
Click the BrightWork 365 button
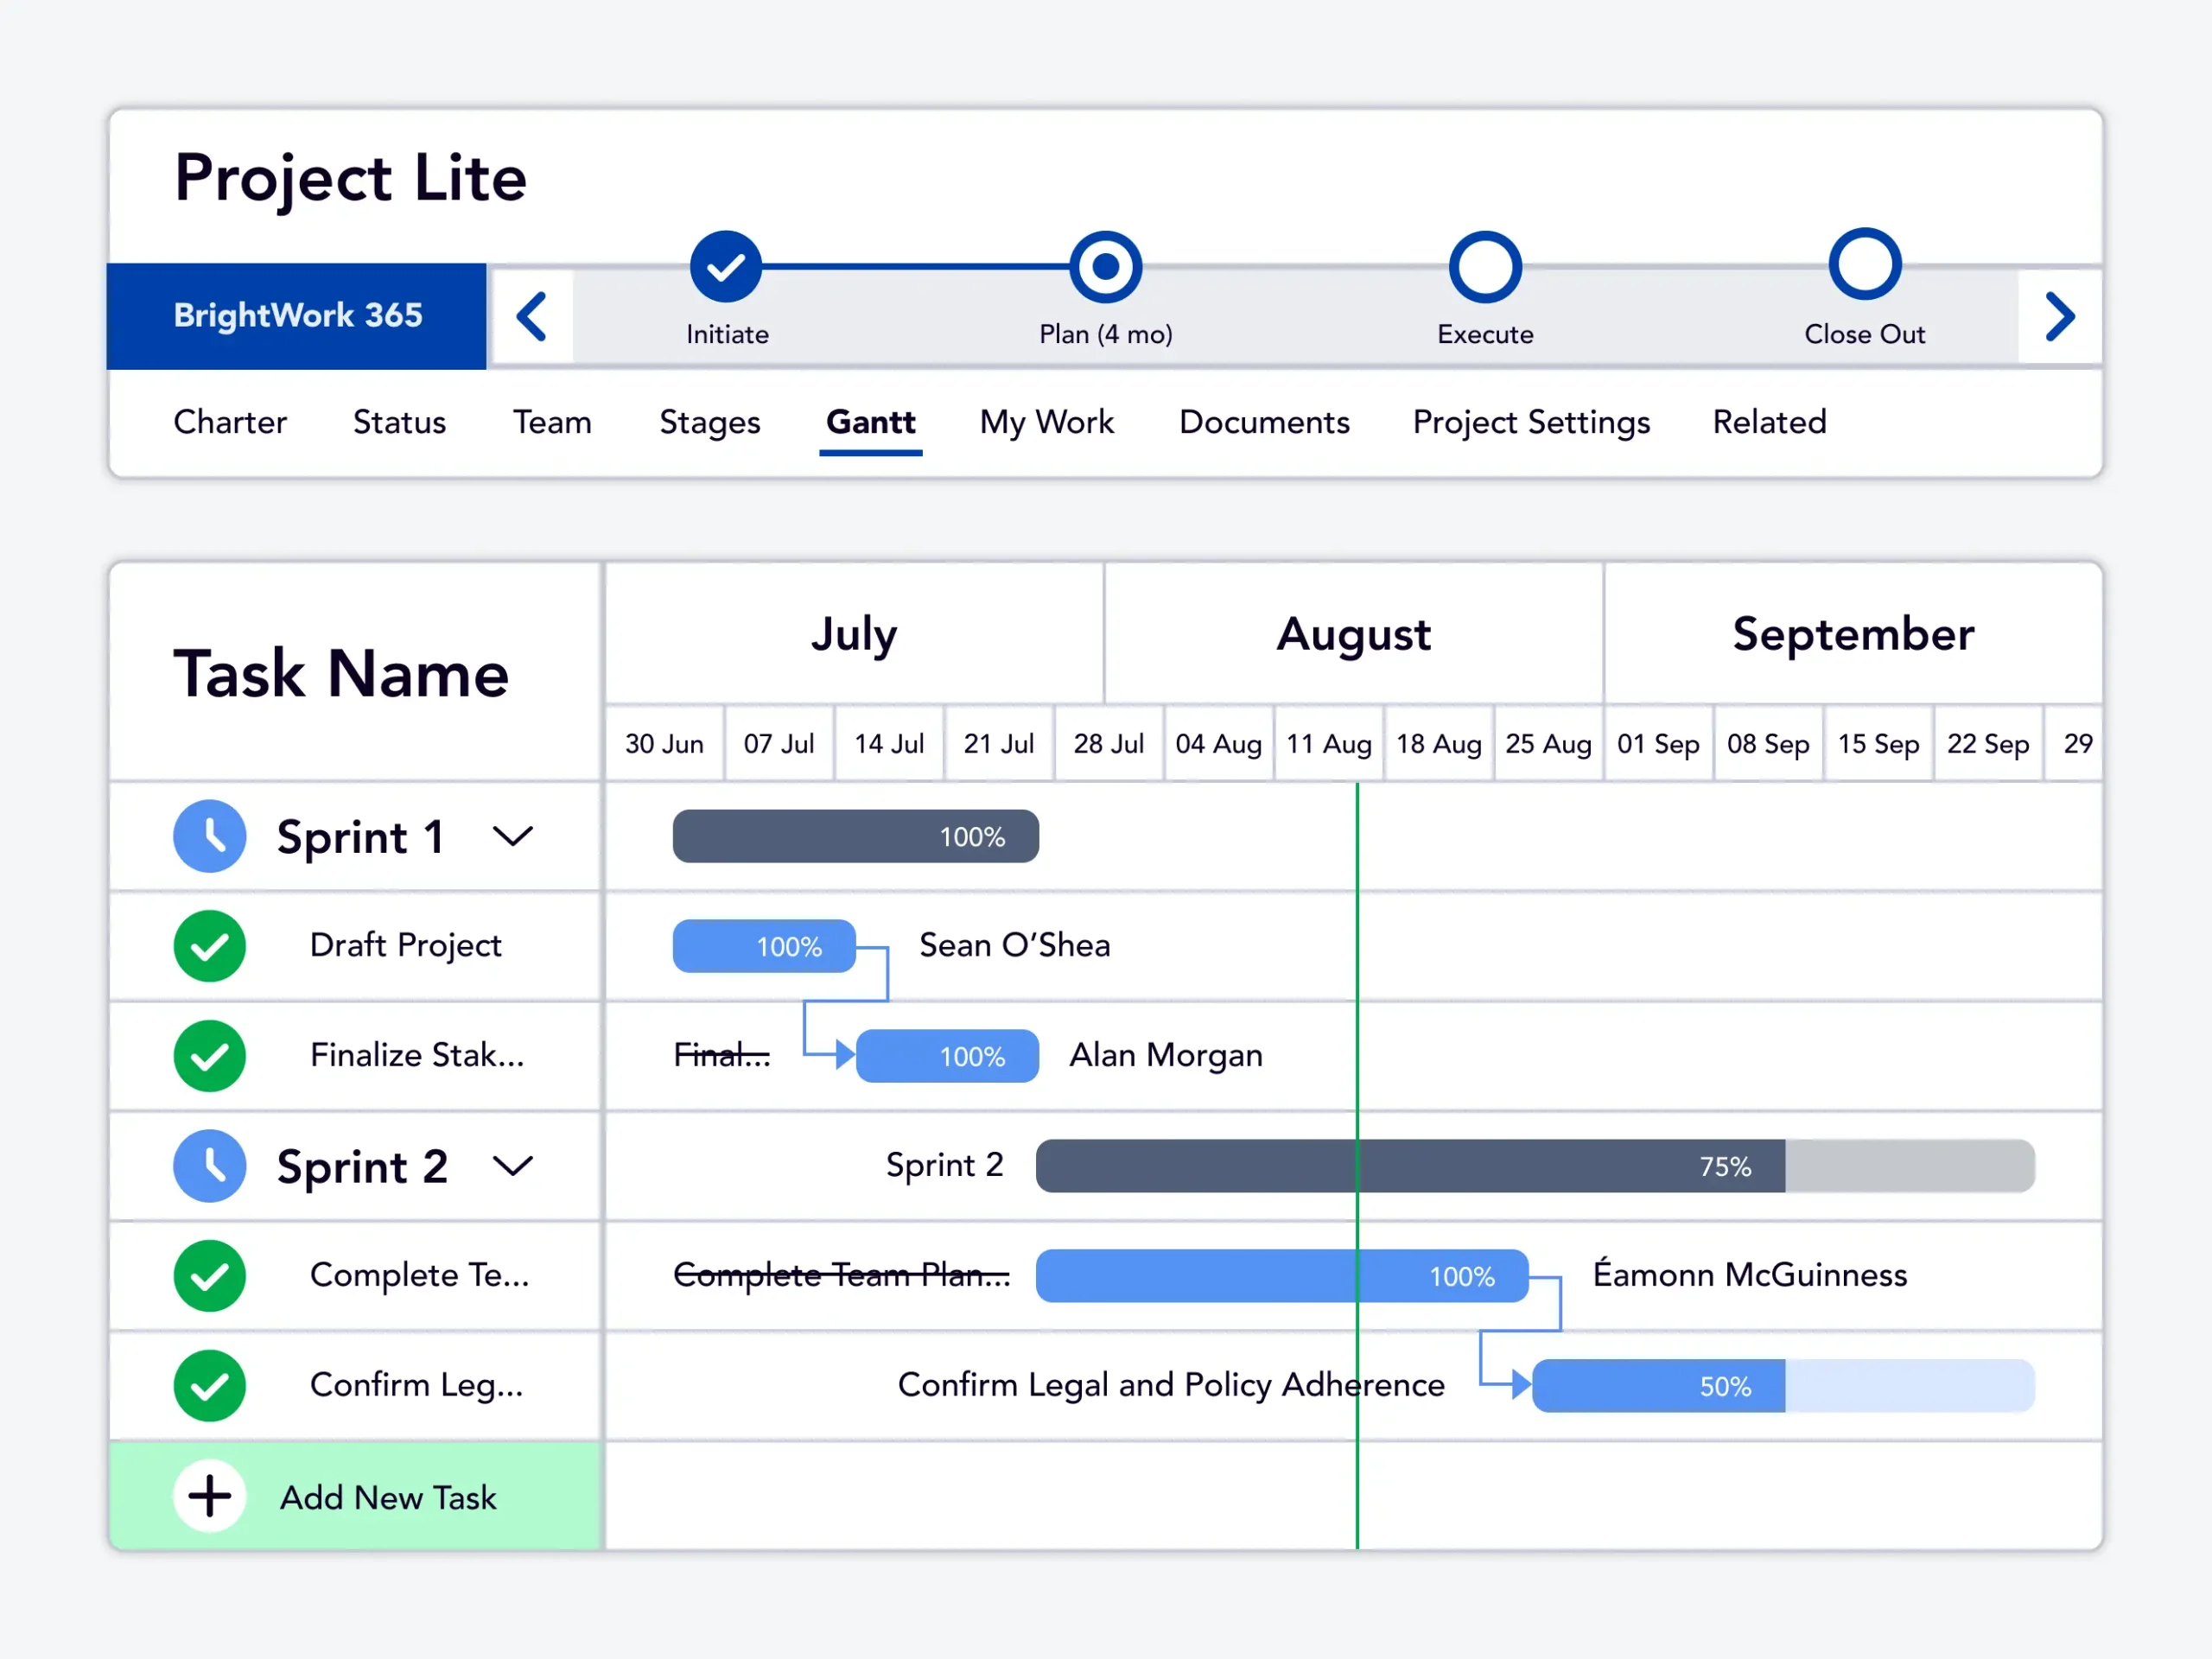click(x=297, y=316)
